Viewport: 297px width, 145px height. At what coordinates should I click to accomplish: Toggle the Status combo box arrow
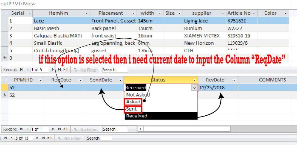(x=194, y=87)
